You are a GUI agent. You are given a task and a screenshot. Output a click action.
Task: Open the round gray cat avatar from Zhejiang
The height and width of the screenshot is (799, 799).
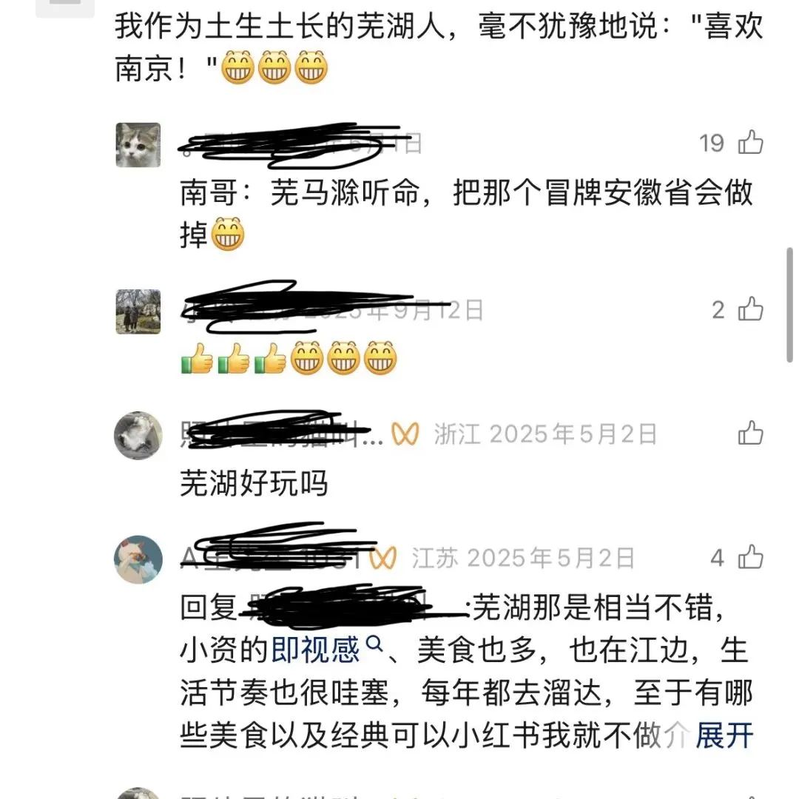click(x=138, y=435)
